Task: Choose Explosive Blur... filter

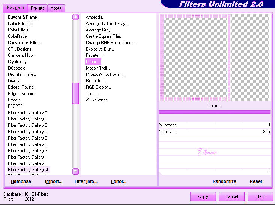Action: coord(100,49)
